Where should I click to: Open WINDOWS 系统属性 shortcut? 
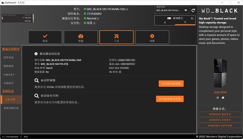point(220,120)
